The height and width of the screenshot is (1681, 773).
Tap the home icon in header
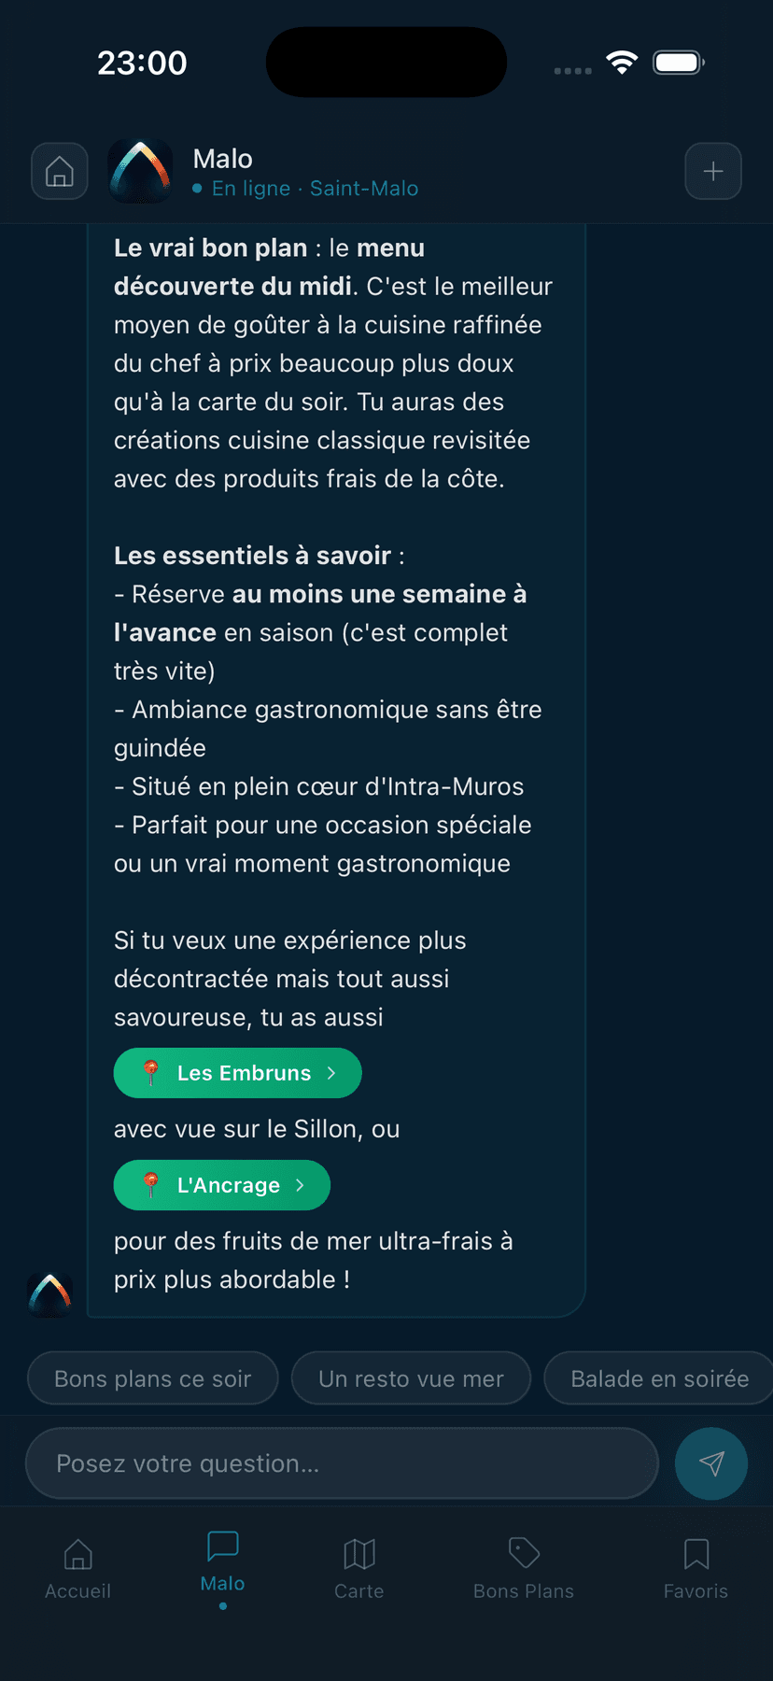(60, 172)
